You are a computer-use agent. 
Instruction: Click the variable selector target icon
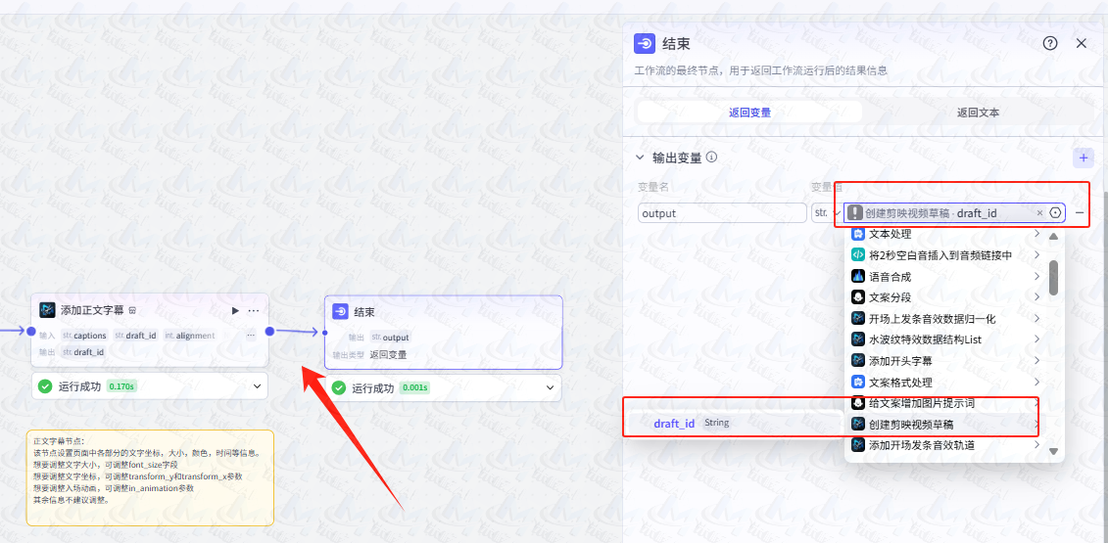[1056, 212]
